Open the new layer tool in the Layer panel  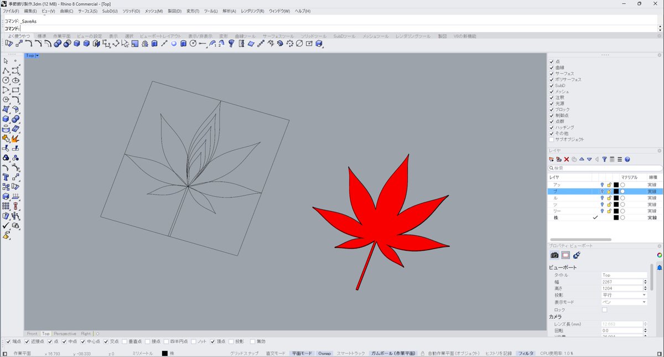tap(551, 159)
